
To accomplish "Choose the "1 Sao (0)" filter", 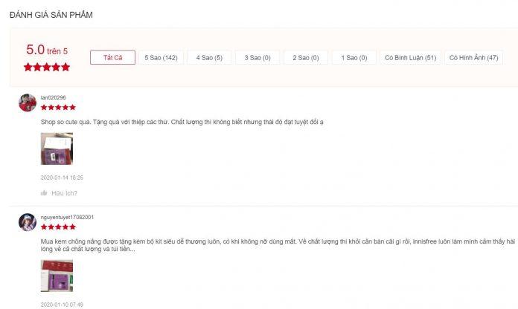I will (354, 57).
